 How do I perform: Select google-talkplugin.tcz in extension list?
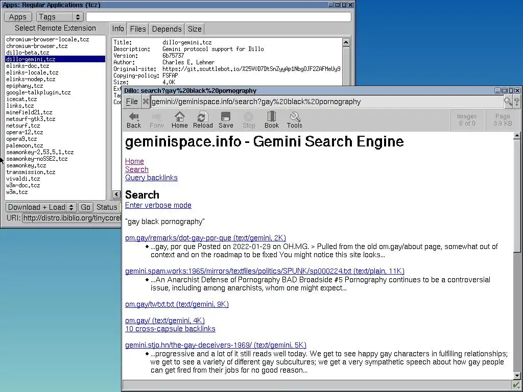pyautogui.click(x=55, y=93)
